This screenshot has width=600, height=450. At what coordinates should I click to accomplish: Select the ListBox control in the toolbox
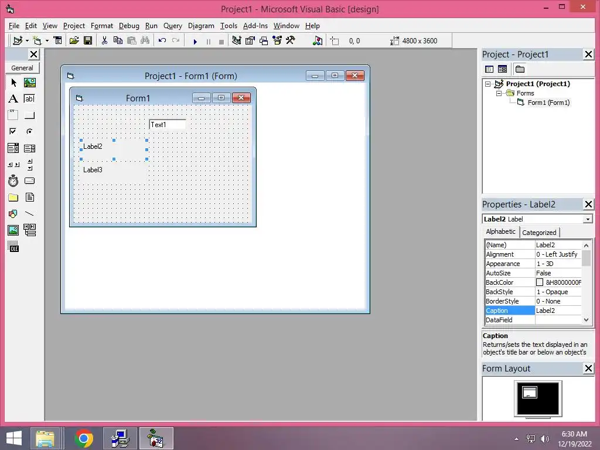point(30,148)
